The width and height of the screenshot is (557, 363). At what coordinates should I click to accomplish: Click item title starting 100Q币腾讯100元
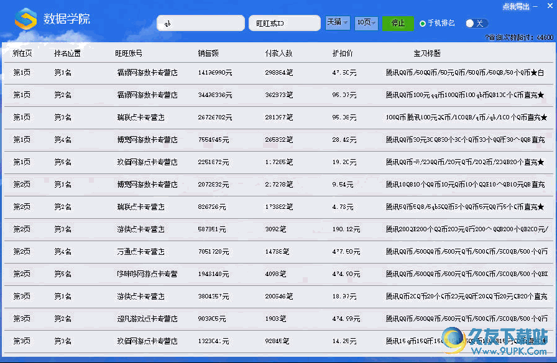click(466, 117)
